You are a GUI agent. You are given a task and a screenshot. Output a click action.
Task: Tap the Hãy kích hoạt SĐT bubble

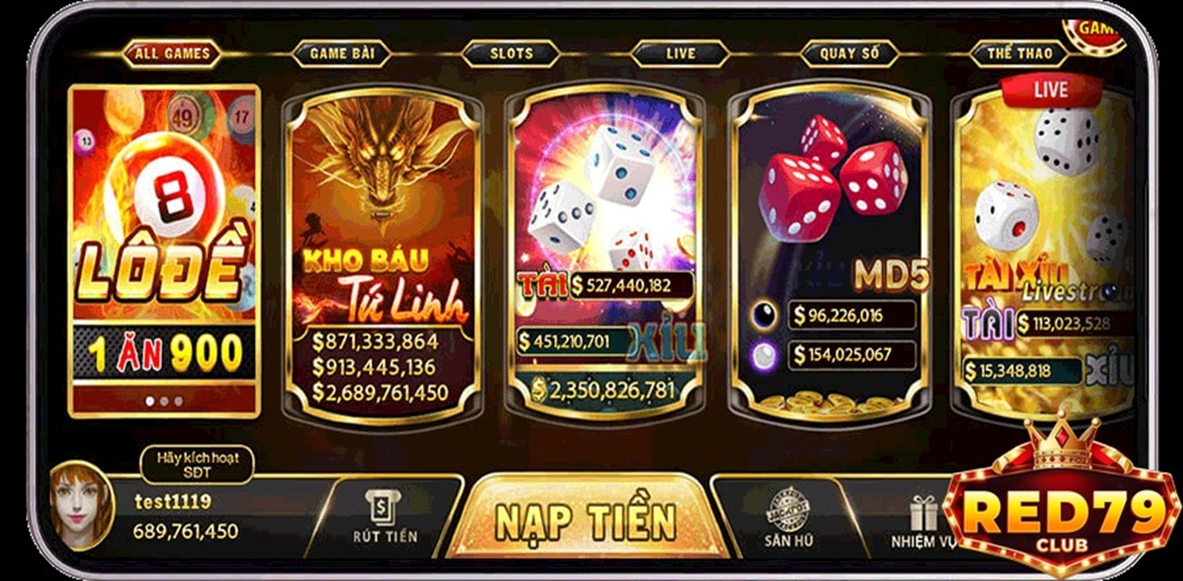click(x=197, y=464)
